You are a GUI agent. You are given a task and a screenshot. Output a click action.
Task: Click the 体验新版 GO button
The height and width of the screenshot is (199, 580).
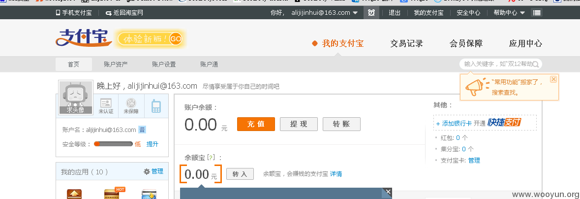[x=150, y=38]
